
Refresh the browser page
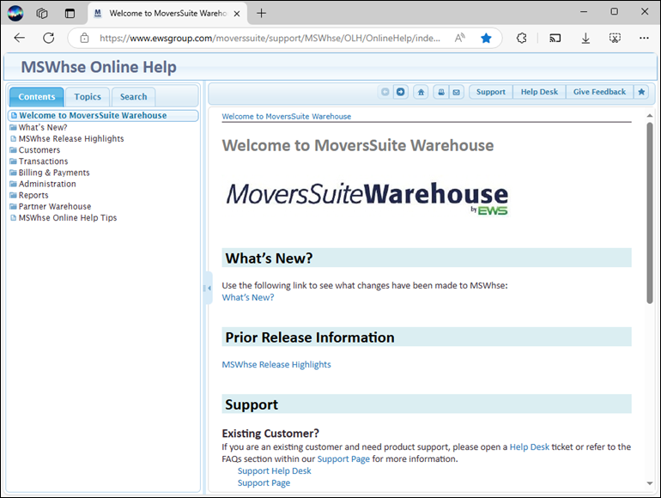point(49,38)
